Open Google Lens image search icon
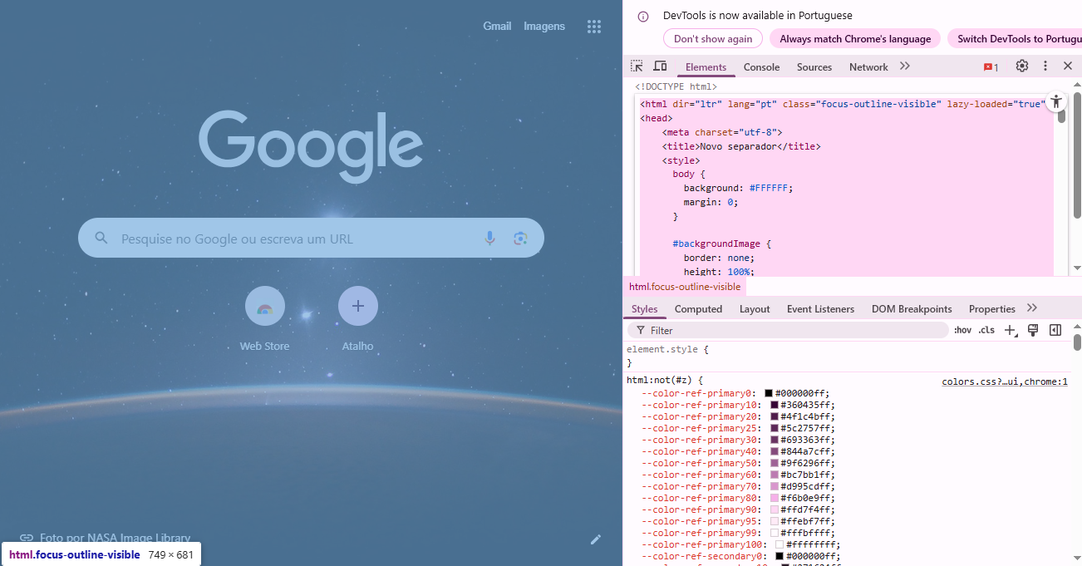The height and width of the screenshot is (566, 1082). [520, 239]
